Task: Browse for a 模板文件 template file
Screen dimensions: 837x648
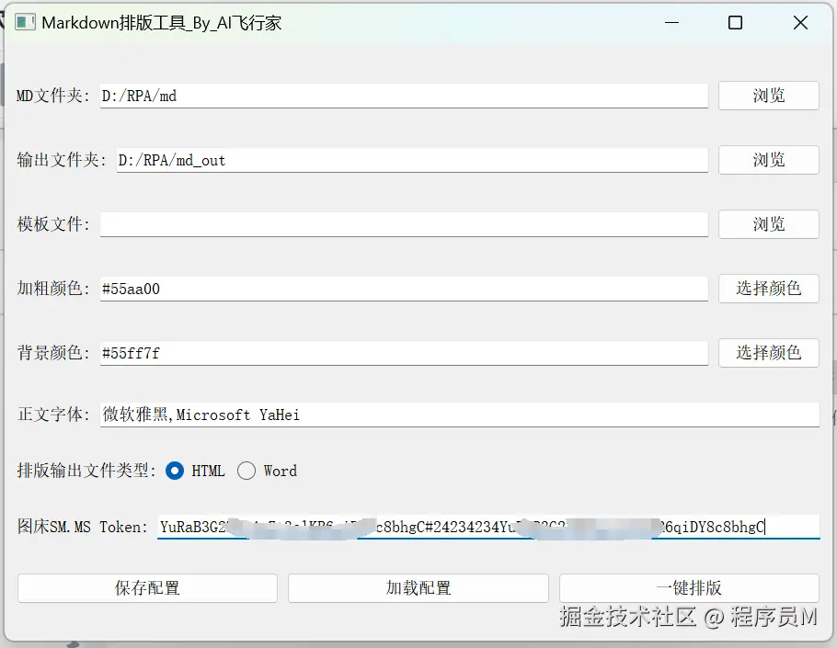Action: coord(768,224)
